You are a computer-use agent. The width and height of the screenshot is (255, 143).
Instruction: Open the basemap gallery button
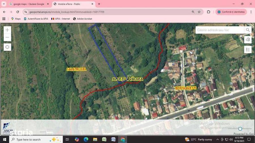[x=248, y=40]
